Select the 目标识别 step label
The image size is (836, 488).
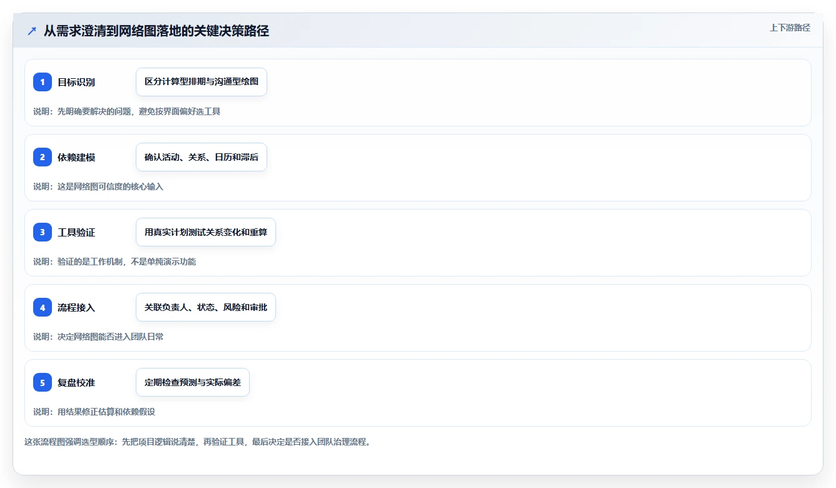(x=76, y=82)
